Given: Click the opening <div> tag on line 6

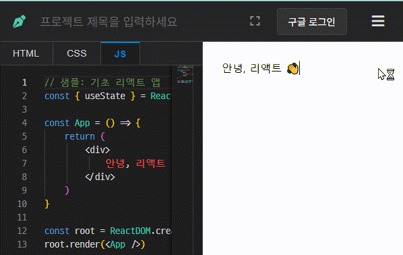Looking at the screenshot, I should [x=98, y=150].
